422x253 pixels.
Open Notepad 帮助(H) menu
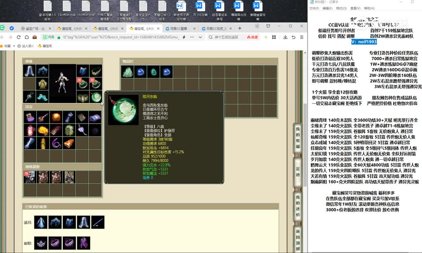[x=369, y=8]
